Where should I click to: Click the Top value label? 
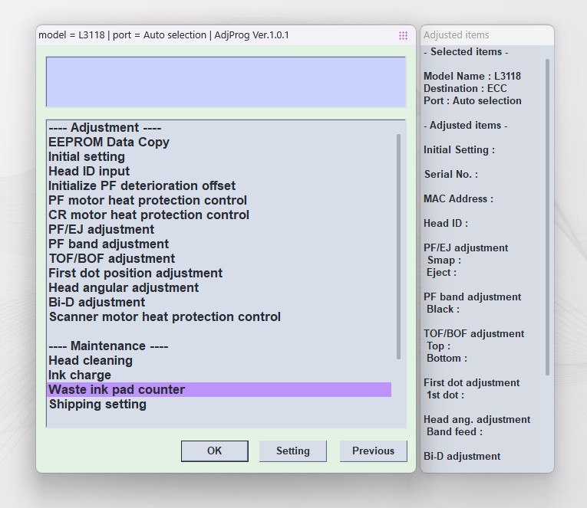coord(438,346)
